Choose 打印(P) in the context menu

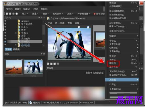tap(122, 84)
